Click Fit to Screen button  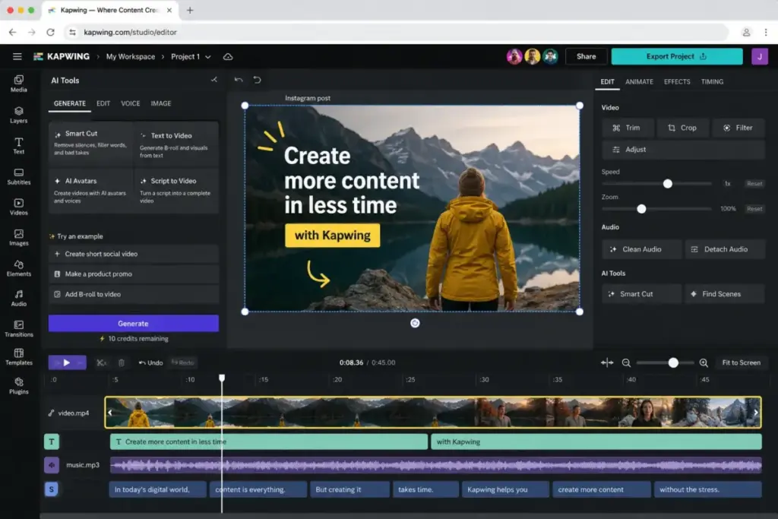click(x=741, y=362)
